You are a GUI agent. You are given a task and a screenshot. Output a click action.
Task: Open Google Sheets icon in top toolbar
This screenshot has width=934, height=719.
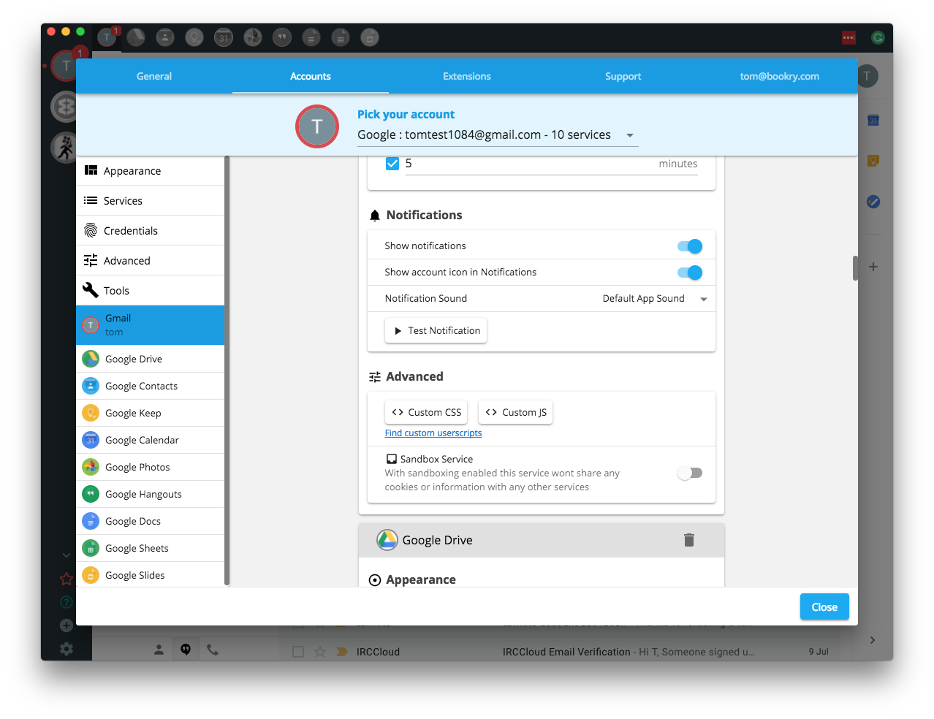coord(341,37)
